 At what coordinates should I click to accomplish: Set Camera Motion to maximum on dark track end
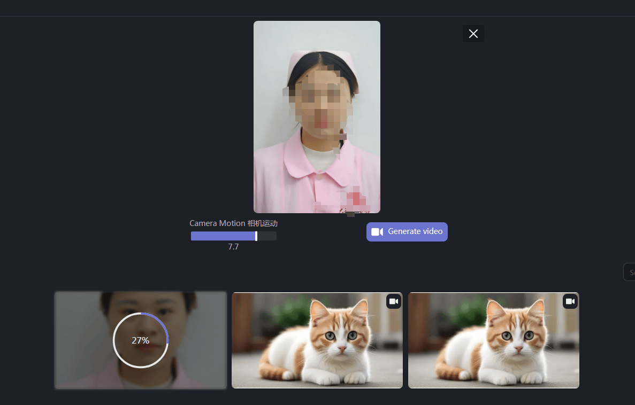click(x=275, y=236)
